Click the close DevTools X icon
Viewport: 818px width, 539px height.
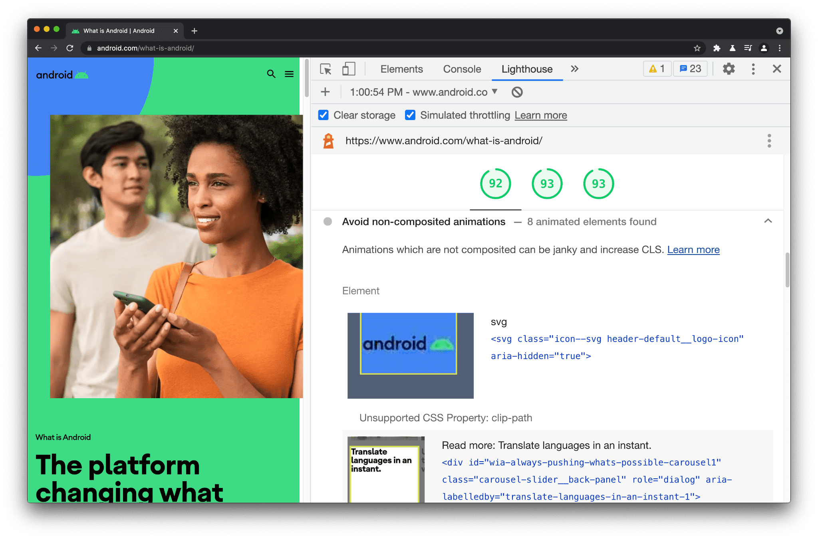776,69
